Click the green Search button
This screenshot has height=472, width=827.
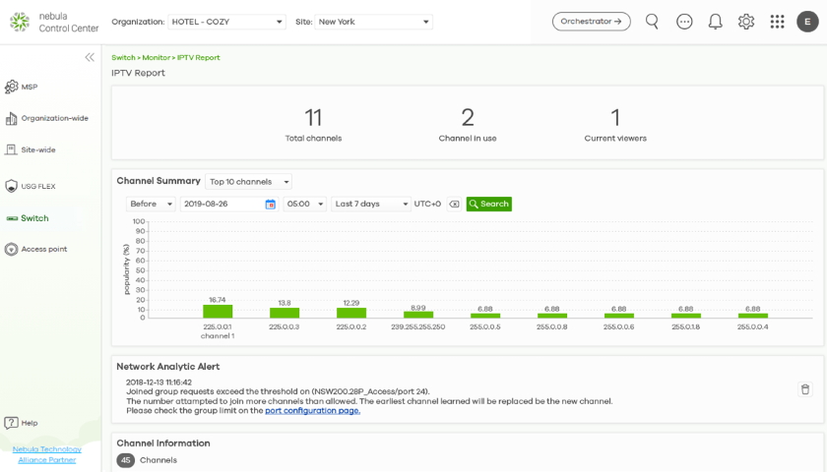489,204
